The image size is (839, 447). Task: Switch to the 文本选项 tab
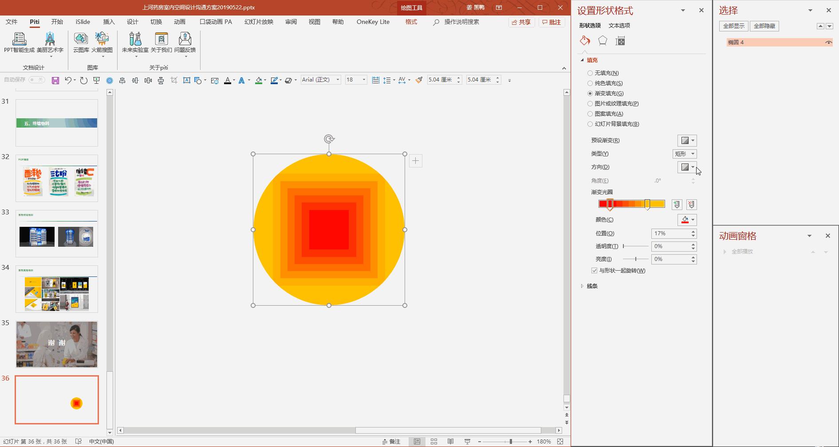tap(619, 26)
